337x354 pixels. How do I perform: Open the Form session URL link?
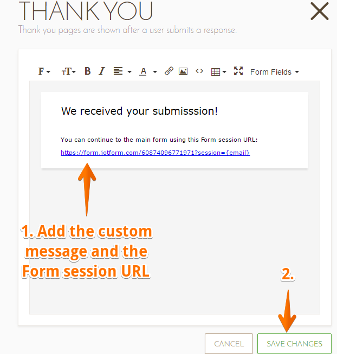[x=155, y=153]
